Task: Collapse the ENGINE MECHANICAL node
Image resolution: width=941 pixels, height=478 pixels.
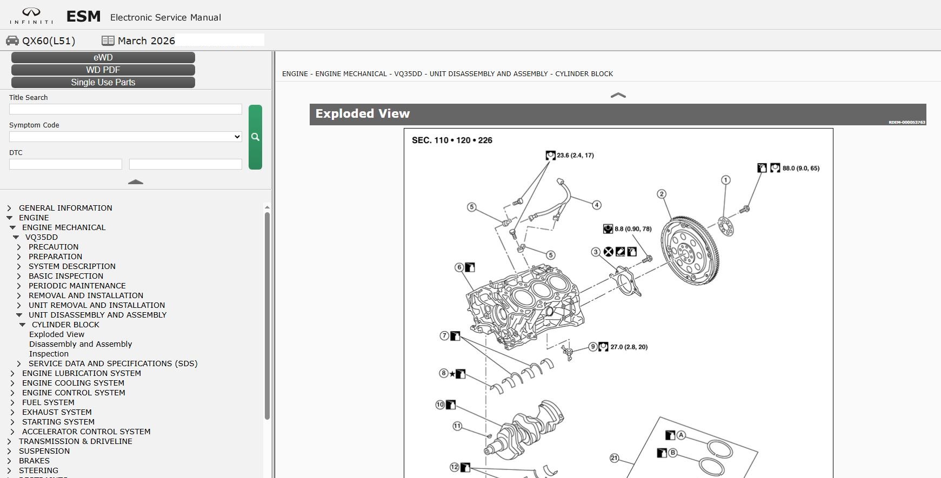Action: pos(12,227)
